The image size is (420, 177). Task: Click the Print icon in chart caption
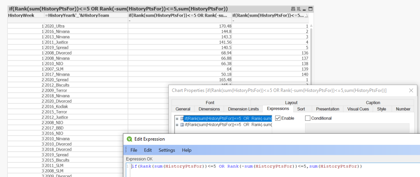(293, 9)
